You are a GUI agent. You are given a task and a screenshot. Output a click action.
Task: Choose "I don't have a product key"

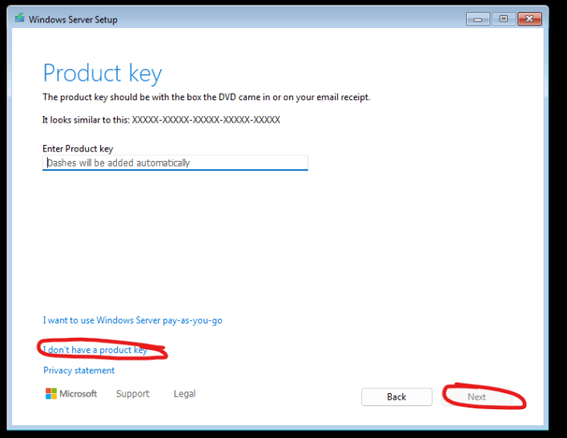tap(95, 350)
